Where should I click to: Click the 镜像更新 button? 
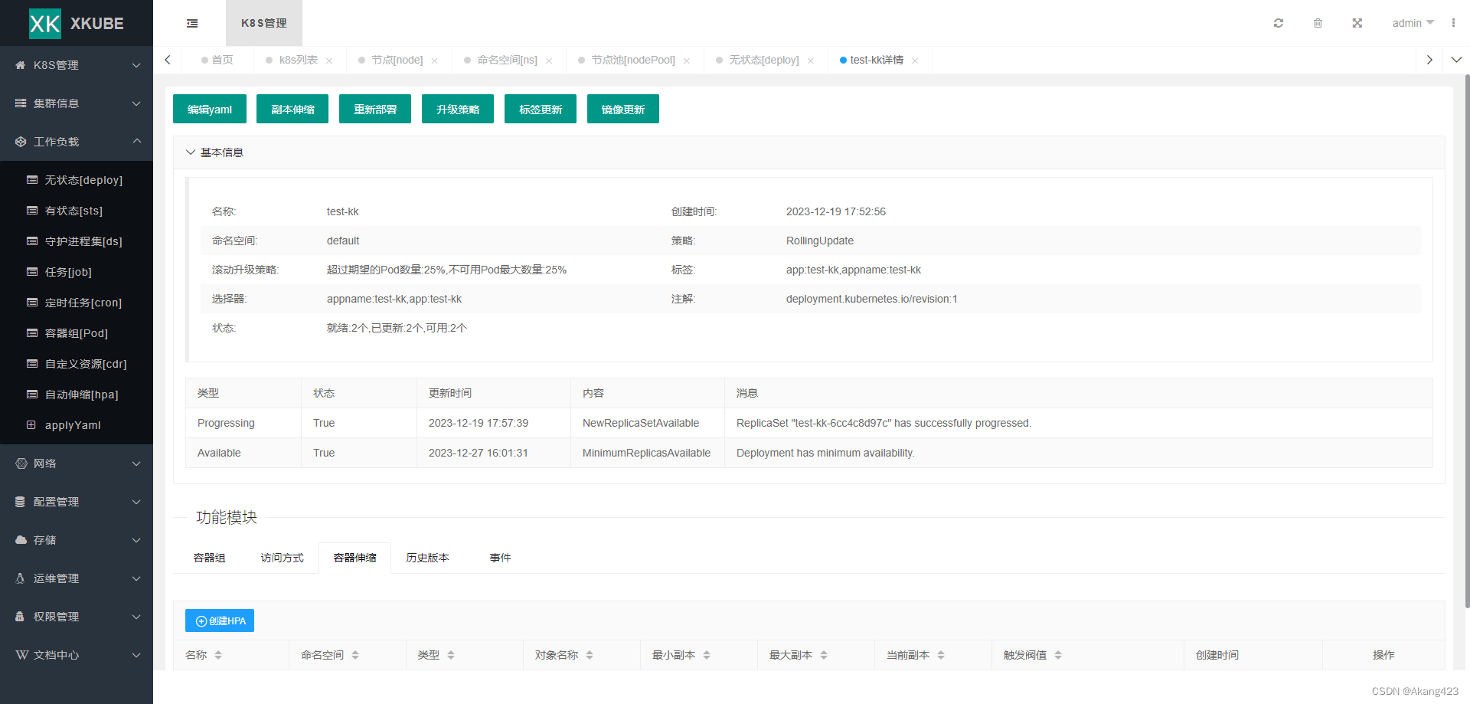[623, 109]
